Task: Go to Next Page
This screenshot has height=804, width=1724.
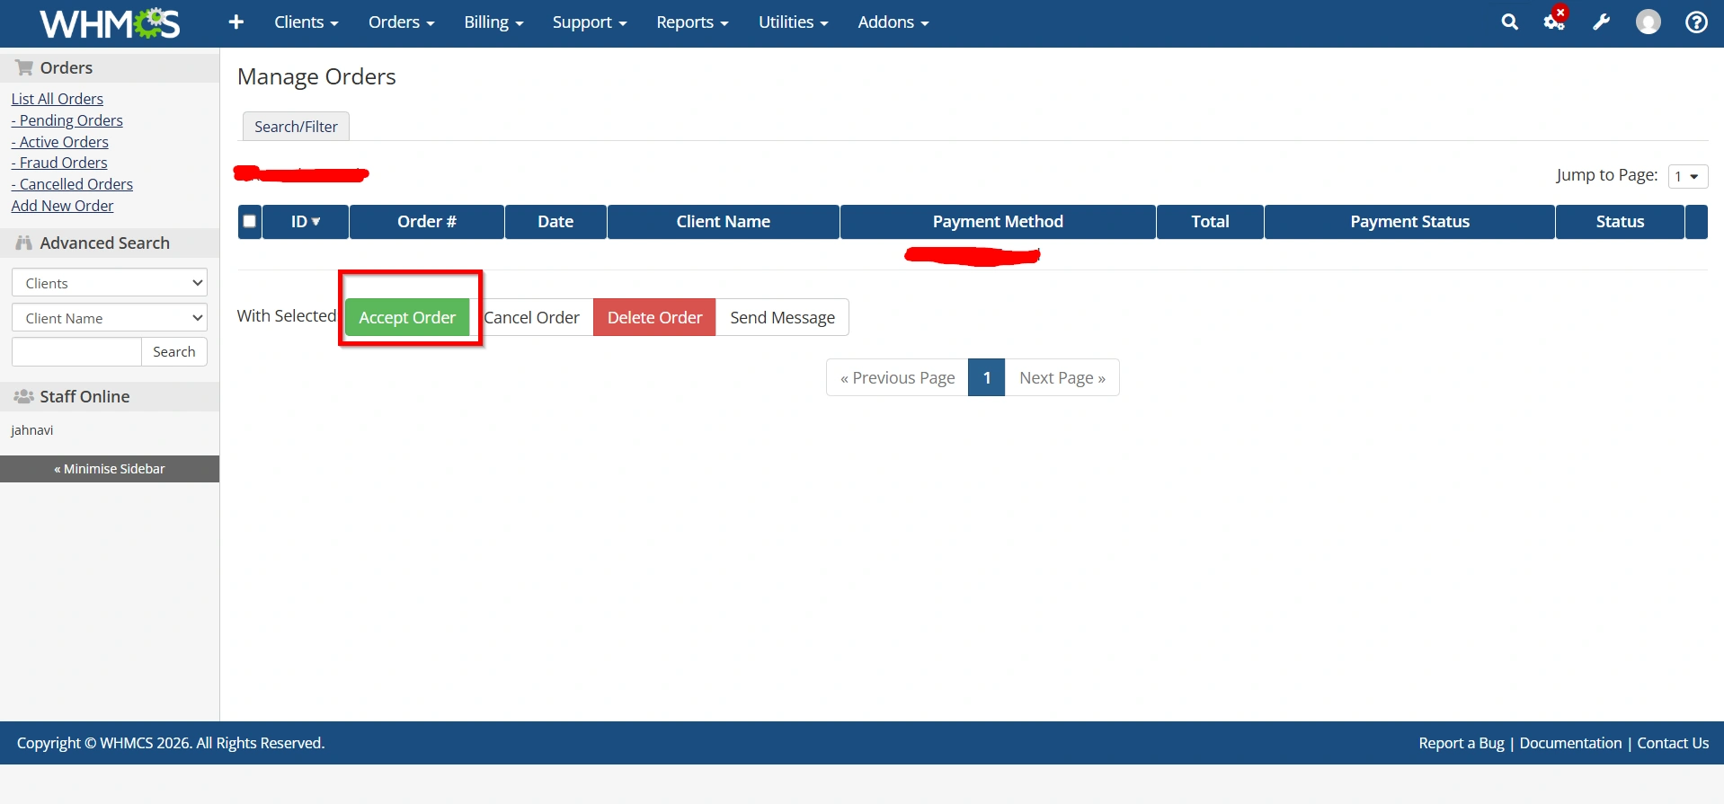Action: pyautogui.click(x=1062, y=378)
